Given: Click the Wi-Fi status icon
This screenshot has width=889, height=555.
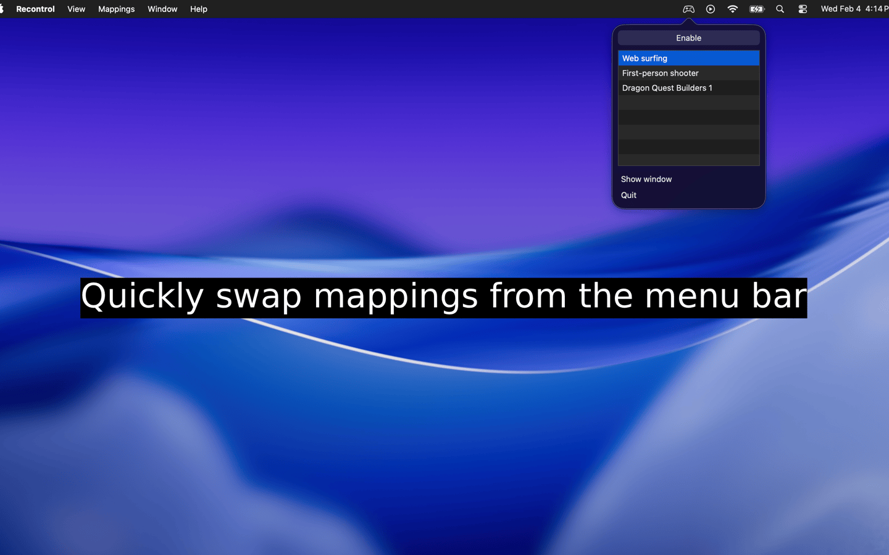Looking at the screenshot, I should (x=732, y=9).
